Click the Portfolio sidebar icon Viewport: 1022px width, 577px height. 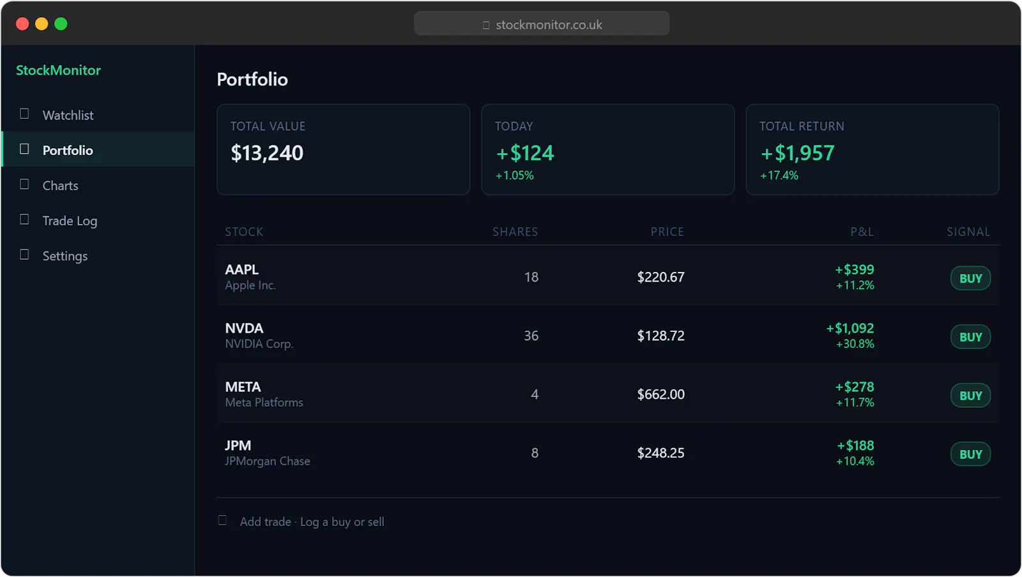tap(24, 149)
